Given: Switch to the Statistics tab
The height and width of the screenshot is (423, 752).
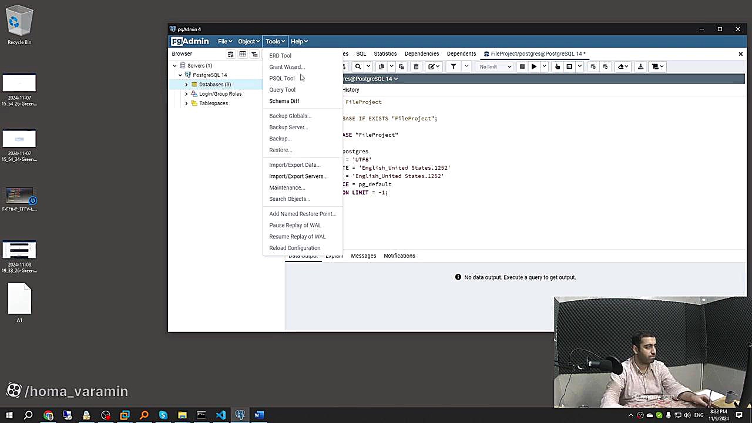Looking at the screenshot, I should [385, 54].
